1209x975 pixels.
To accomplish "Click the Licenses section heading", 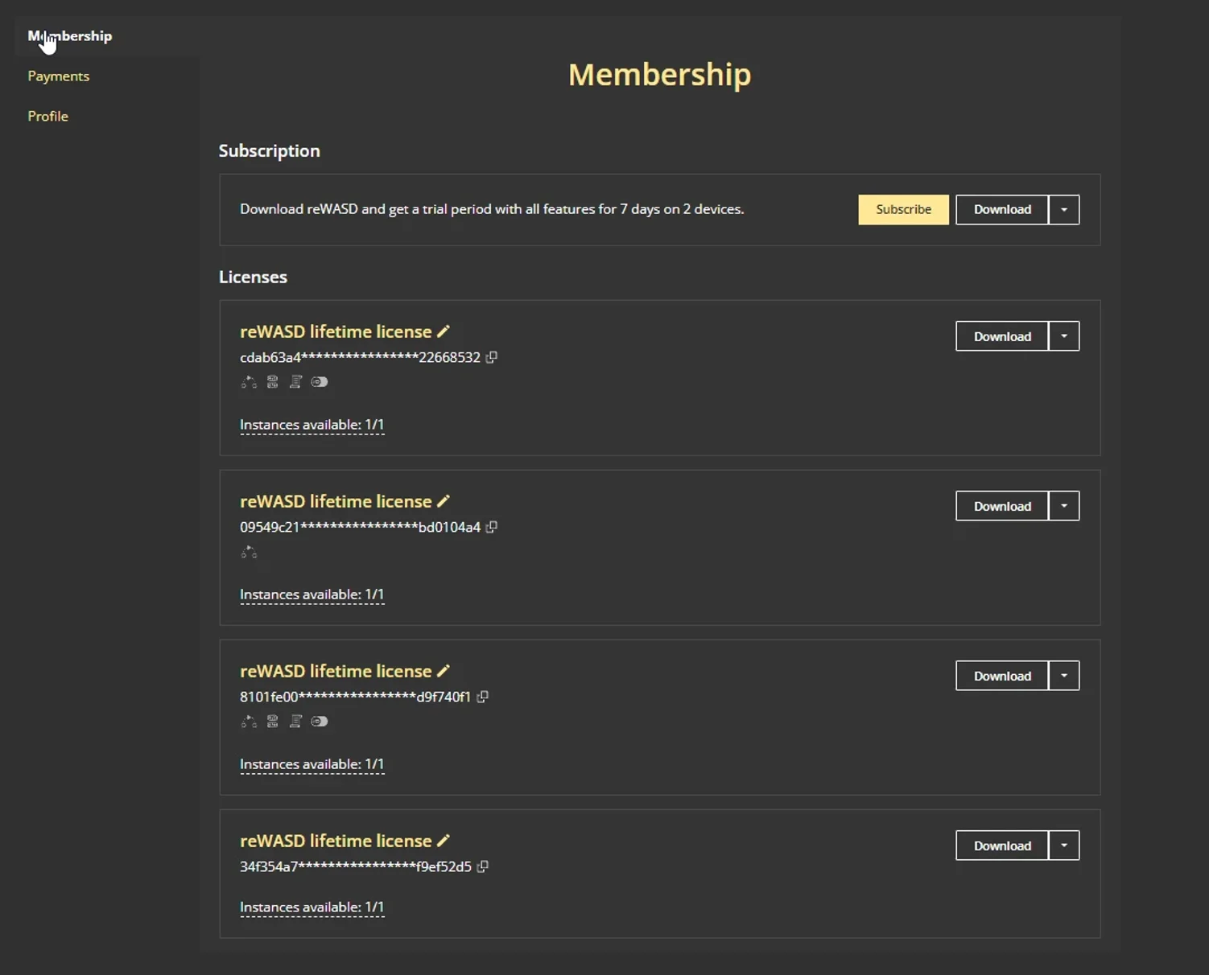I will click(x=253, y=277).
